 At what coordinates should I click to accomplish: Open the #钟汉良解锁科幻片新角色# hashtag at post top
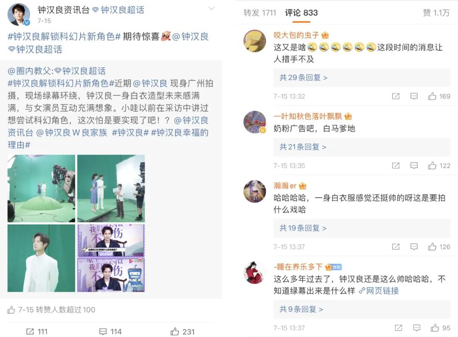tap(64, 36)
